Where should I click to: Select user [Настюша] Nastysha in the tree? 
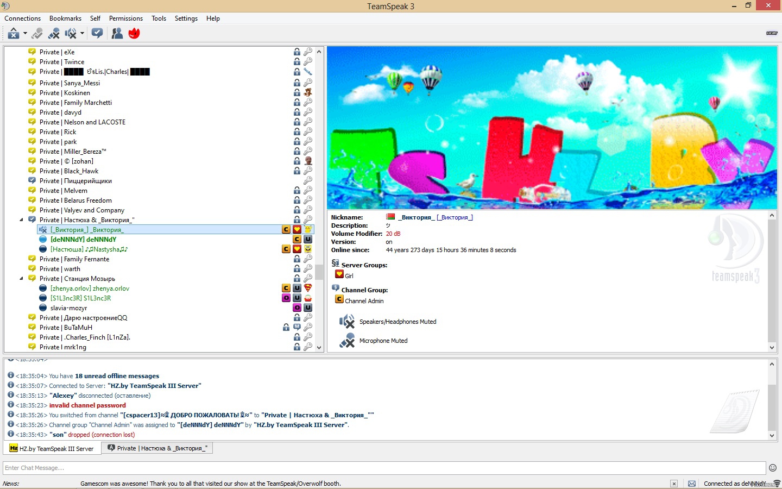(89, 249)
